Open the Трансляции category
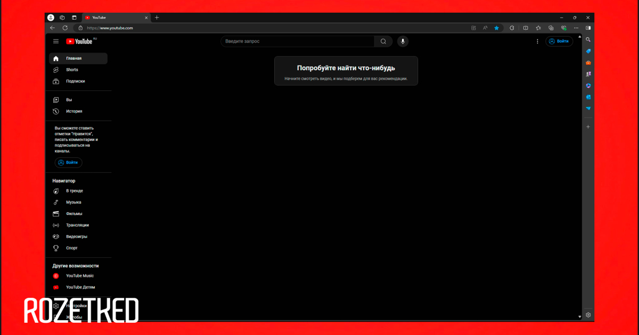The height and width of the screenshot is (335, 639). coord(78,225)
